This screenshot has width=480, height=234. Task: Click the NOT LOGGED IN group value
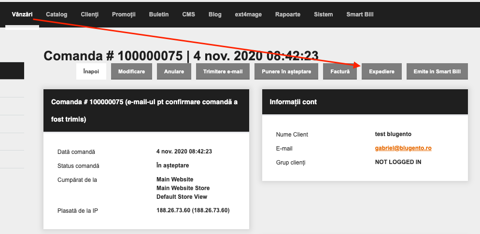[398, 162]
